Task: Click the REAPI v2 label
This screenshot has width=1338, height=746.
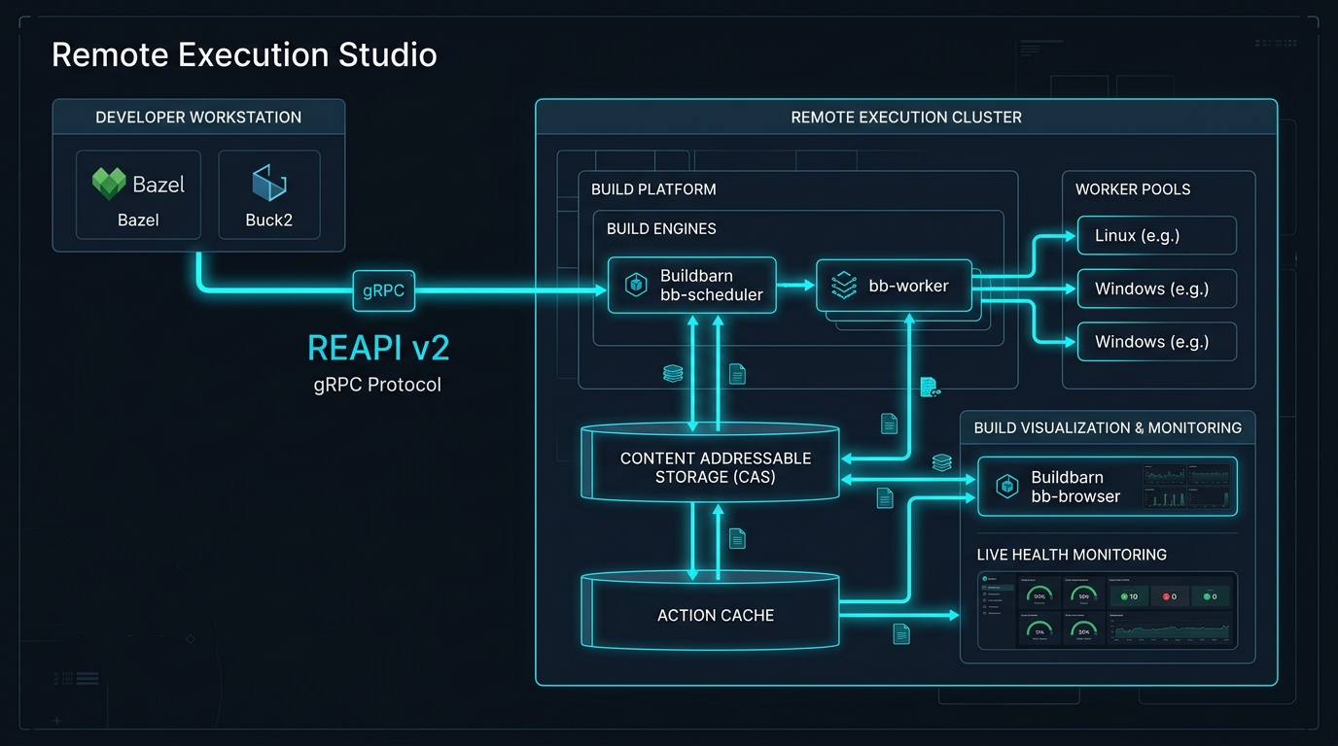Action: pyautogui.click(x=378, y=348)
